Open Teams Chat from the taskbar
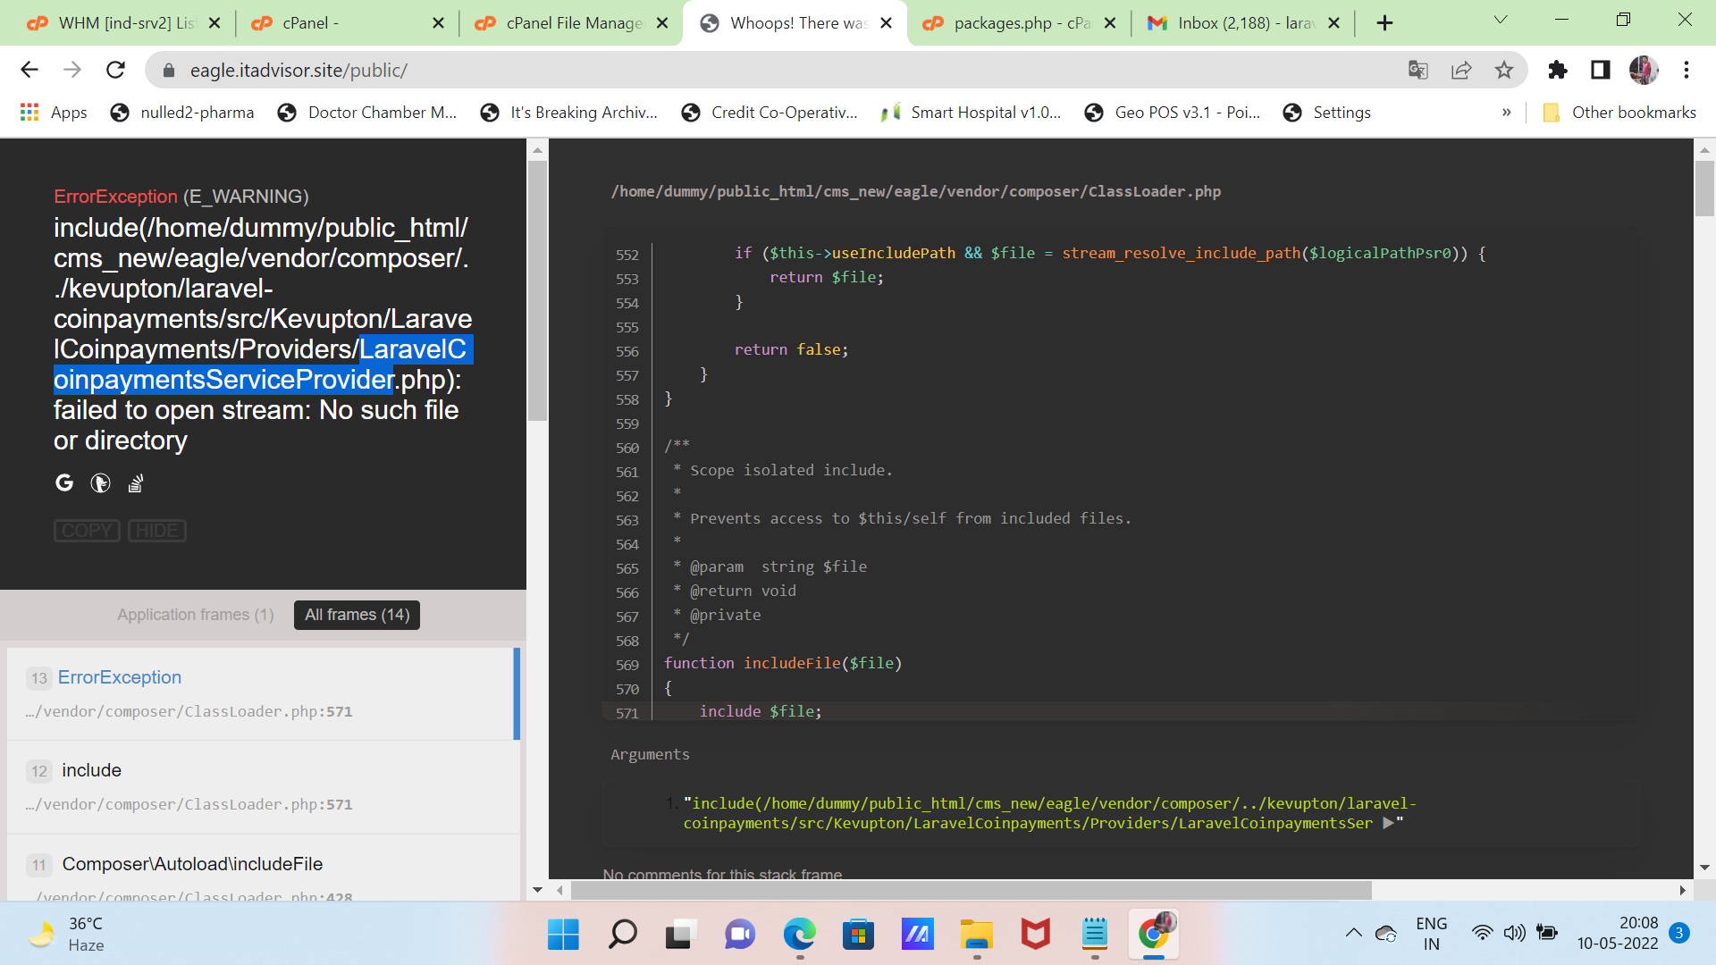 click(x=740, y=935)
